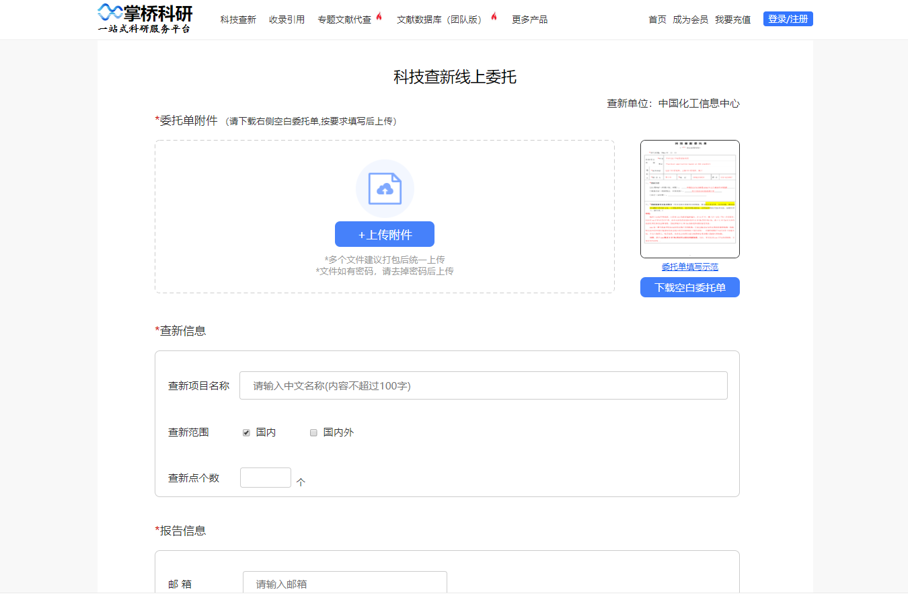
Task: Toggle the 国内 checkbox
Action: pos(246,433)
